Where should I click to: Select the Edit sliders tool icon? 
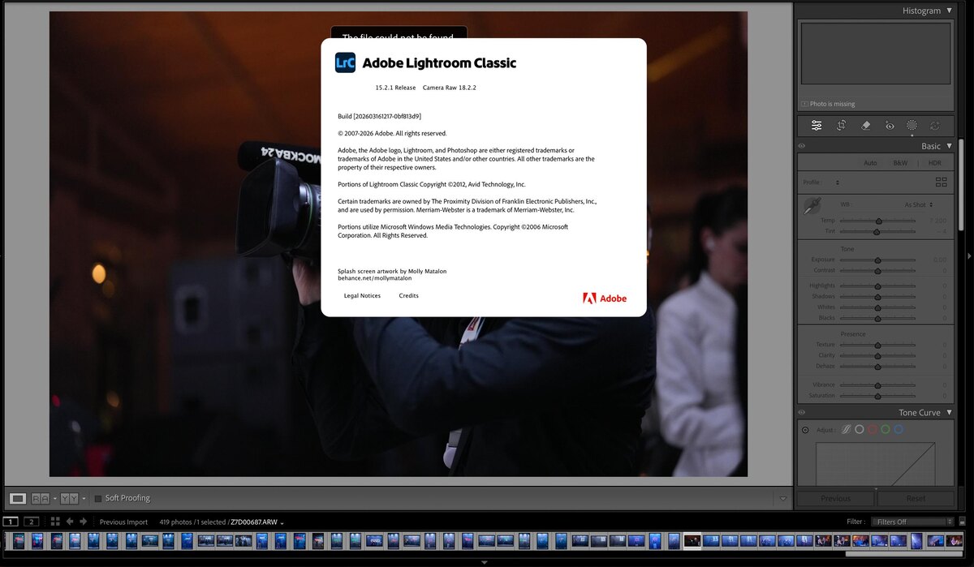817,126
